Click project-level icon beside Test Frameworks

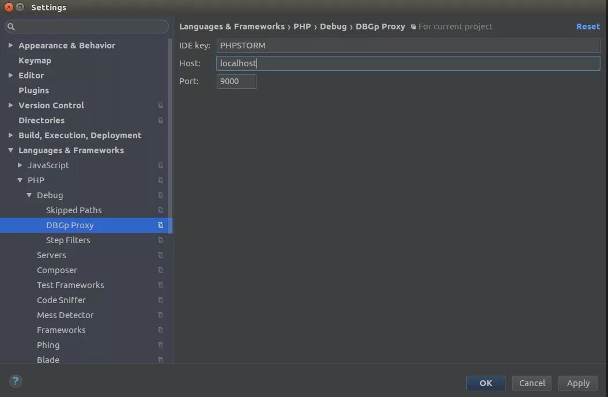[160, 285]
